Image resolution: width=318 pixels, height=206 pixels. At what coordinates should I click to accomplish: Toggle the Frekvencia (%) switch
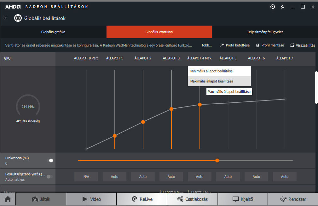[50, 161]
